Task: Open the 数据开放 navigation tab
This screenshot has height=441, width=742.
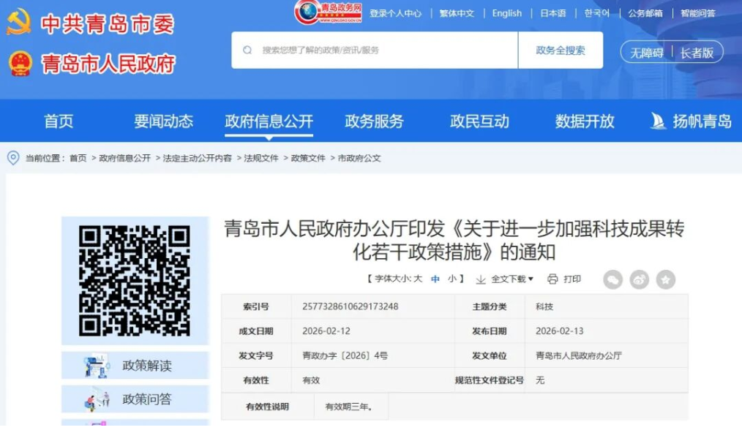Action: coord(584,121)
